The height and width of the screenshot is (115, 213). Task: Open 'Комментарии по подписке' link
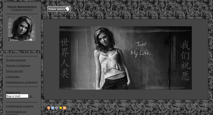(16, 113)
